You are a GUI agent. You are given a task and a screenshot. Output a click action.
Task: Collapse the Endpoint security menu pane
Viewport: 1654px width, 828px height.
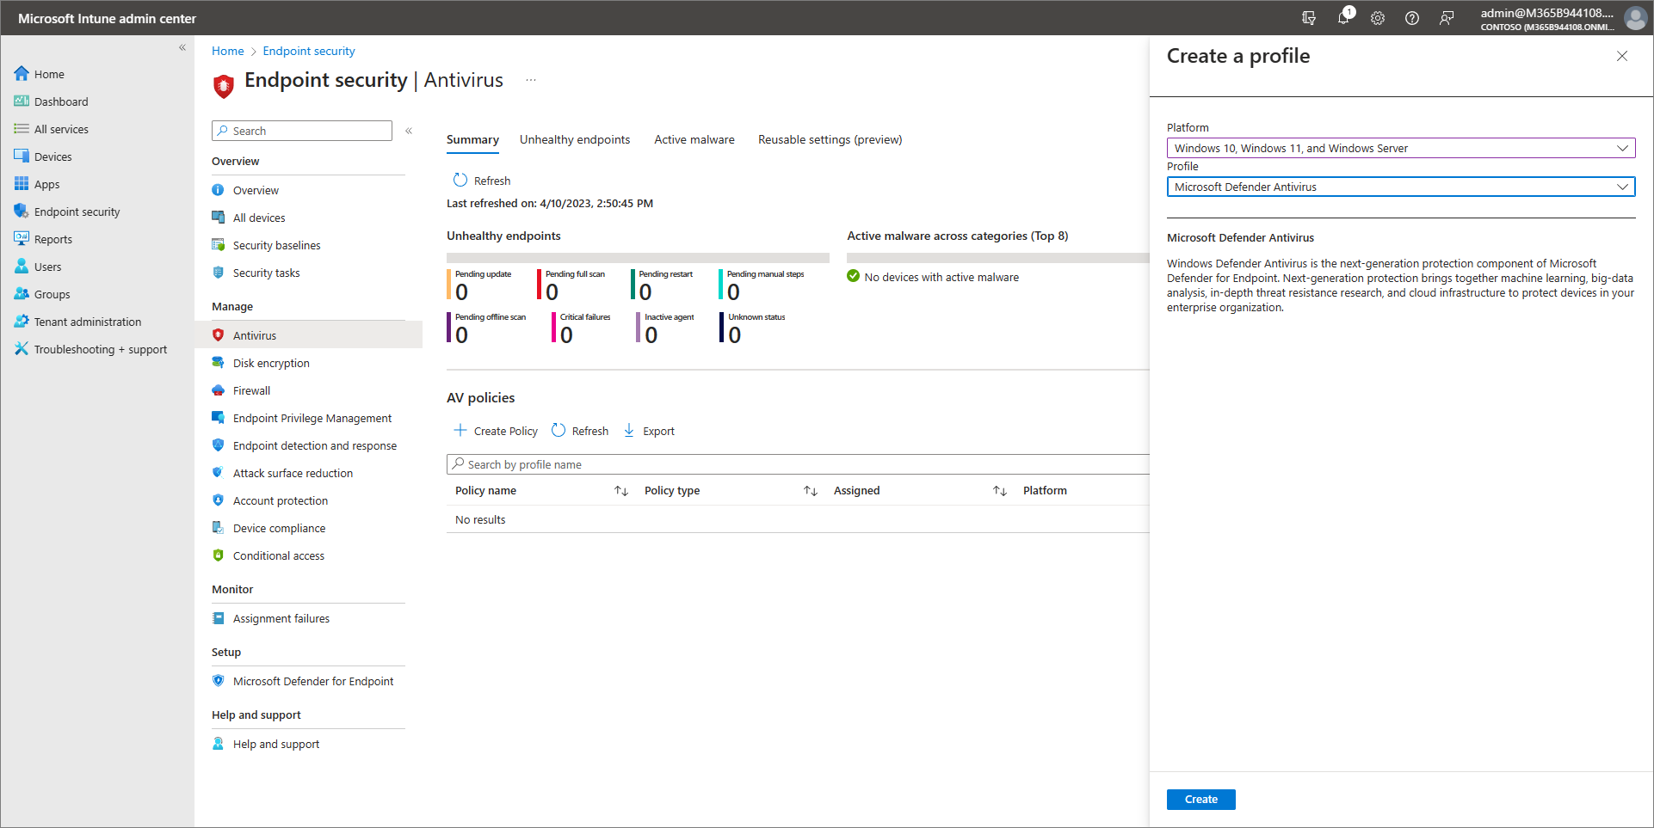409,131
